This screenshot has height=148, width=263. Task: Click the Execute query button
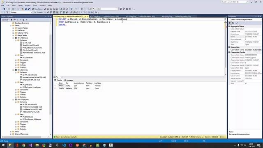pos(38,12)
